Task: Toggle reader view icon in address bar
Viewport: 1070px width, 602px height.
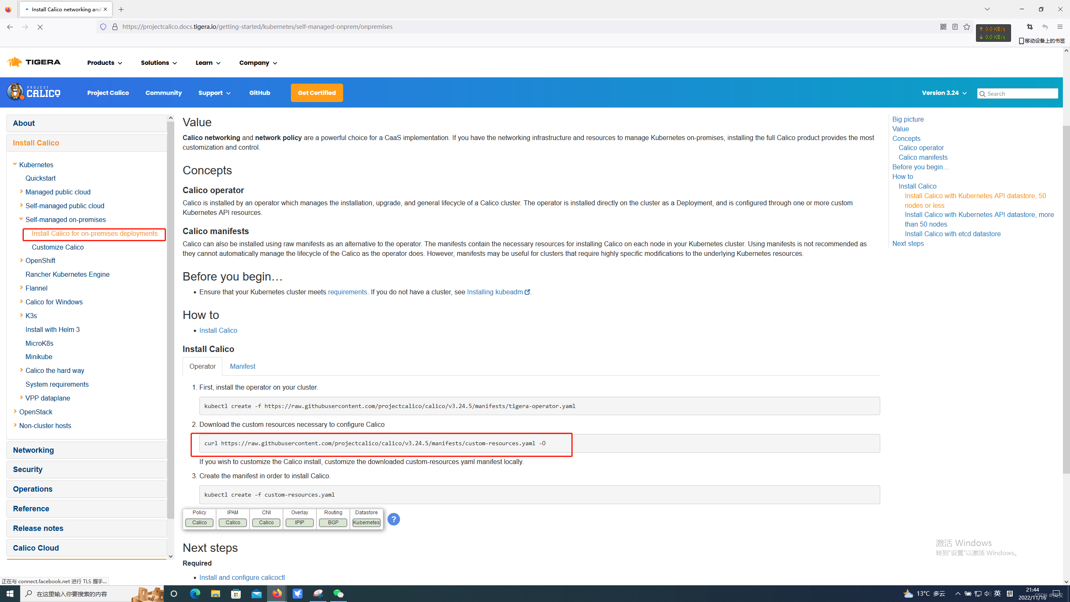Action: pyautogui.click(x=955, y=27)
